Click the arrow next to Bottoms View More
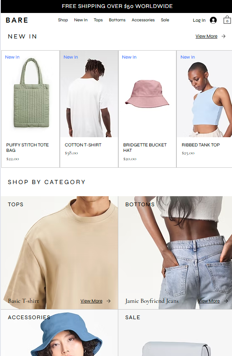 click(x=226, y=301)
